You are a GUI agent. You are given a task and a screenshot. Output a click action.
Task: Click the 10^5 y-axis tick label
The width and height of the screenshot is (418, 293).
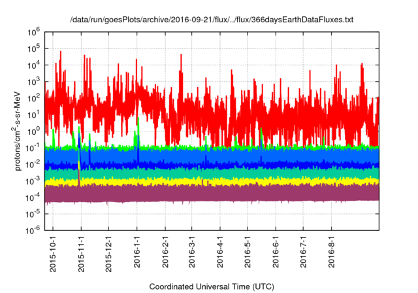pos(33,49)
